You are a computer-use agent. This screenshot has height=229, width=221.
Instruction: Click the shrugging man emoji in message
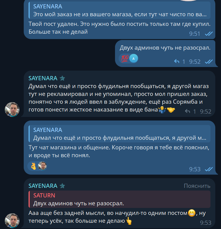tap(162, 110)
